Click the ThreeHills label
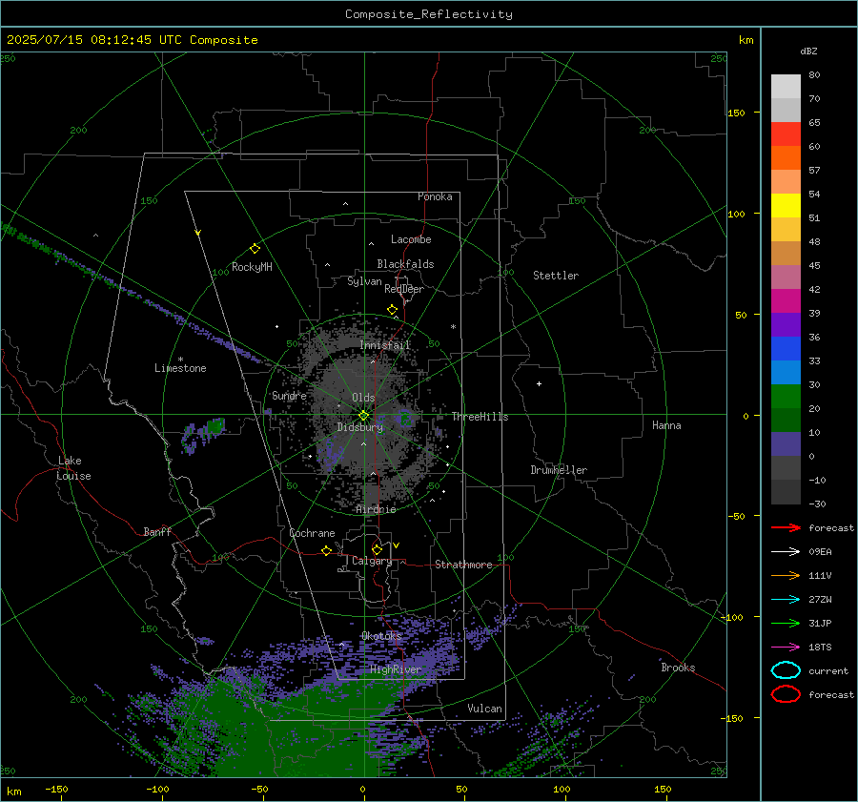Screen dimensions: 858x802 pos(480,417)
